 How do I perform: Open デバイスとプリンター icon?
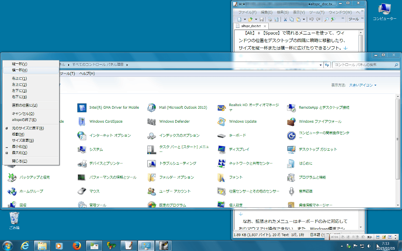point(82,163)
